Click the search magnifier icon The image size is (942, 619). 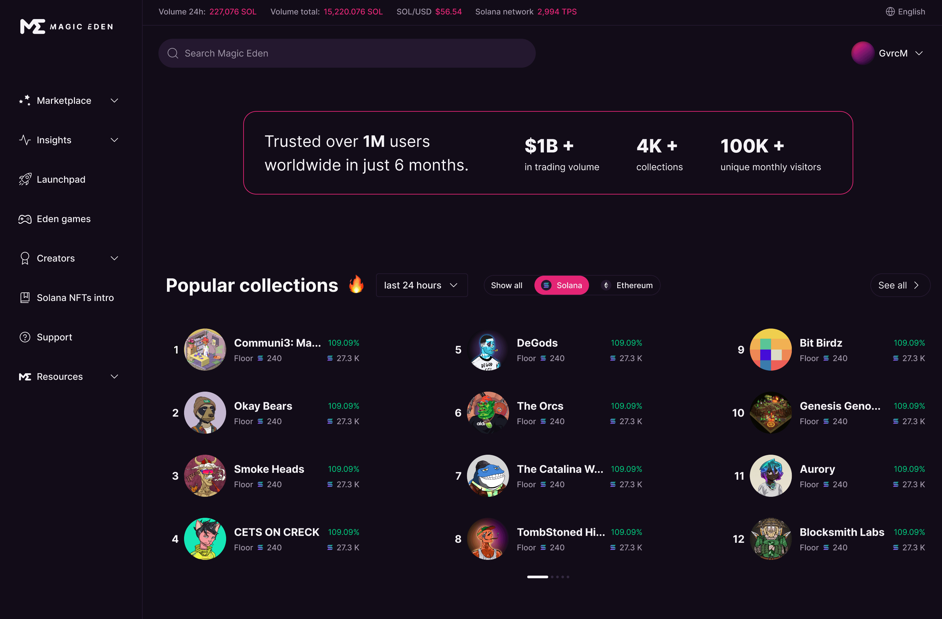pyautogui.click(x=173, y=53)
